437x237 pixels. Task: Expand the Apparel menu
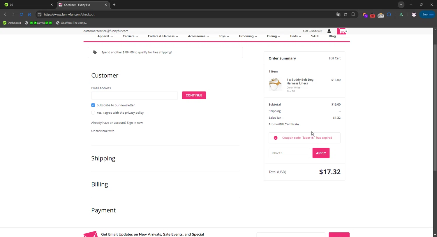point(105,36)
